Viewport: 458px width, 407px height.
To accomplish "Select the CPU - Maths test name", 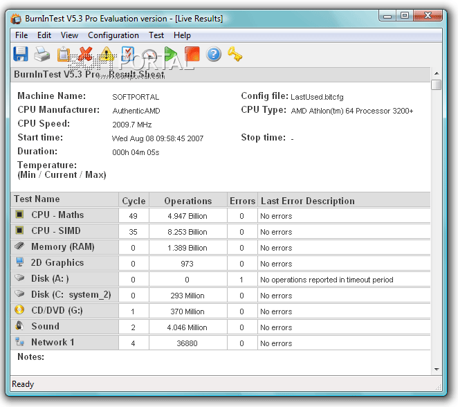I will tap(57, 215).
